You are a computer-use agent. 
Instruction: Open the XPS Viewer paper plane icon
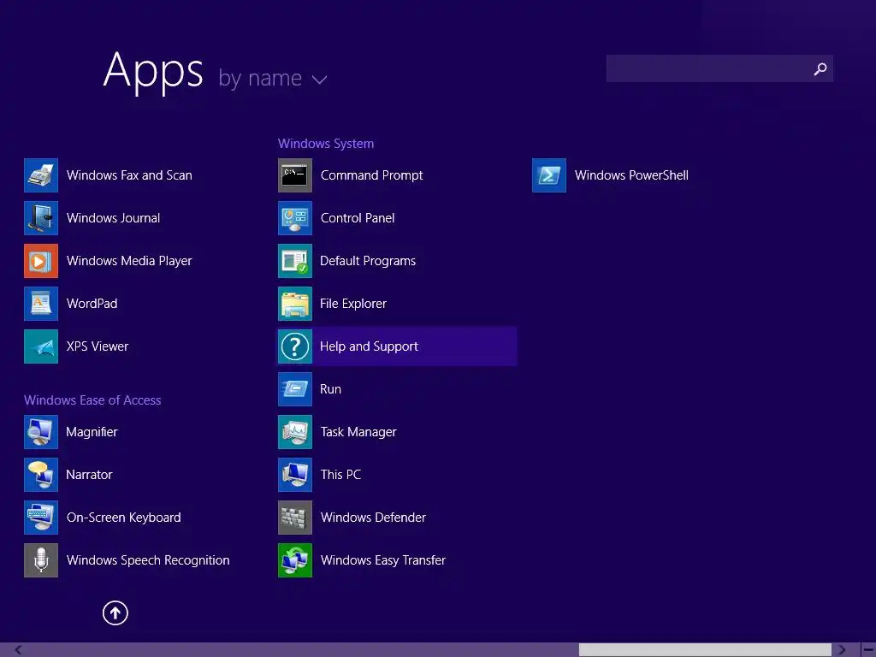(x=41, y=346)
